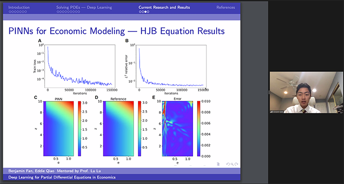
Task: Click the filled current-slide dot under Current Research
Action: [145, 12]
